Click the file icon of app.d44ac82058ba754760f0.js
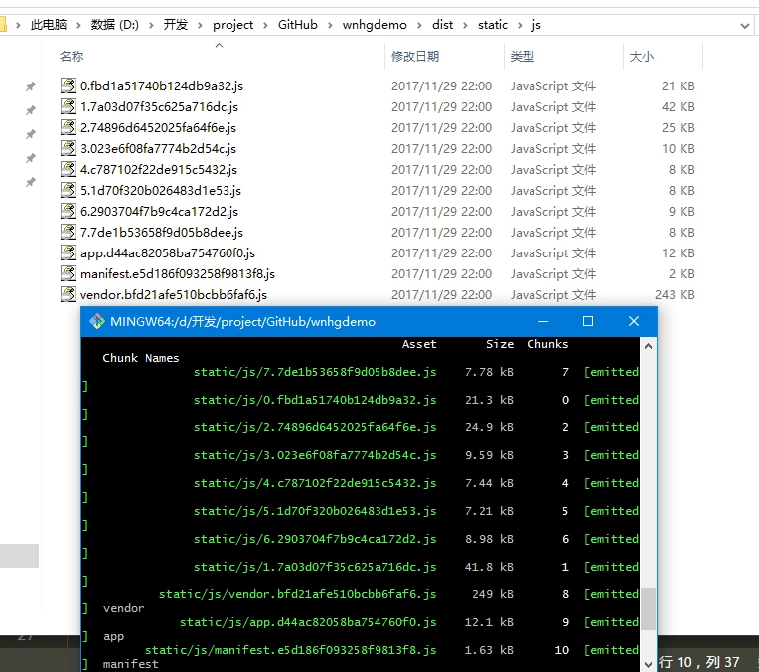The width and height of the screenshot is (759, 672). (69, 252)
